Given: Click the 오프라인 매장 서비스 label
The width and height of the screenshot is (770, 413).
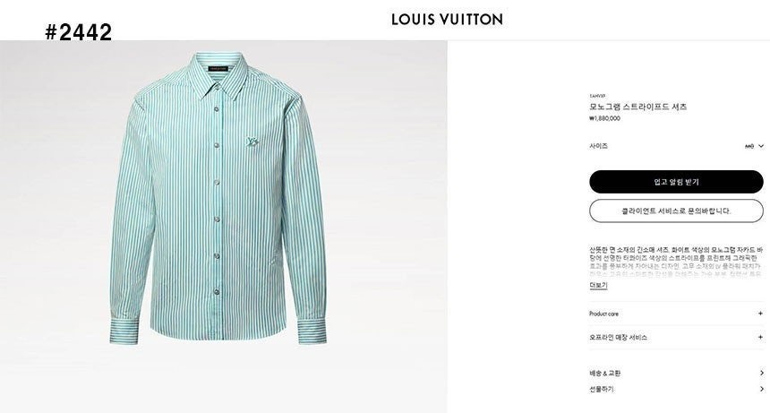Looking at the screenshot, I should click(x=619, y=338).
